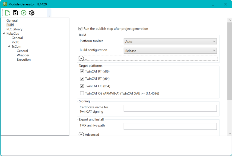
Task: Open settings via the gear icon
Action: coord(32,12)
